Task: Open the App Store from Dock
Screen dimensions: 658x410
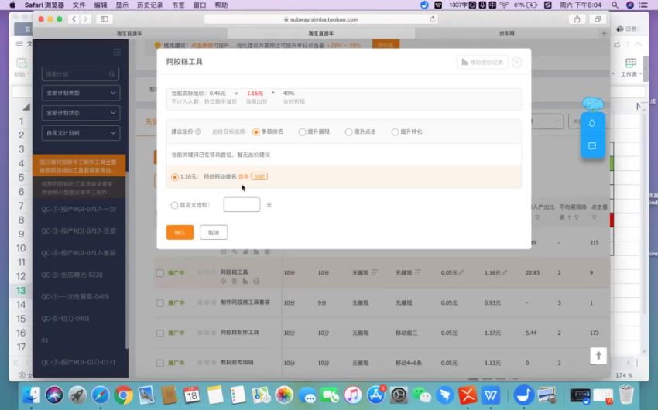Action: 376,395
